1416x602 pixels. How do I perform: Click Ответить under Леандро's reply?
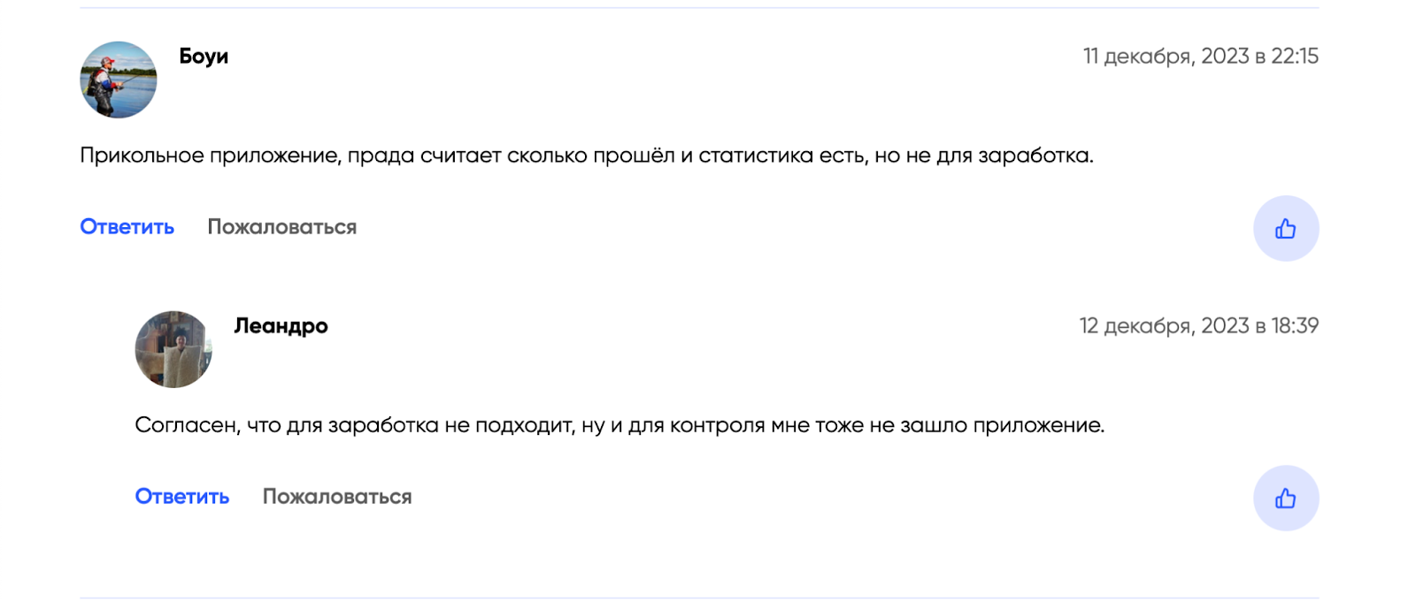182,497
